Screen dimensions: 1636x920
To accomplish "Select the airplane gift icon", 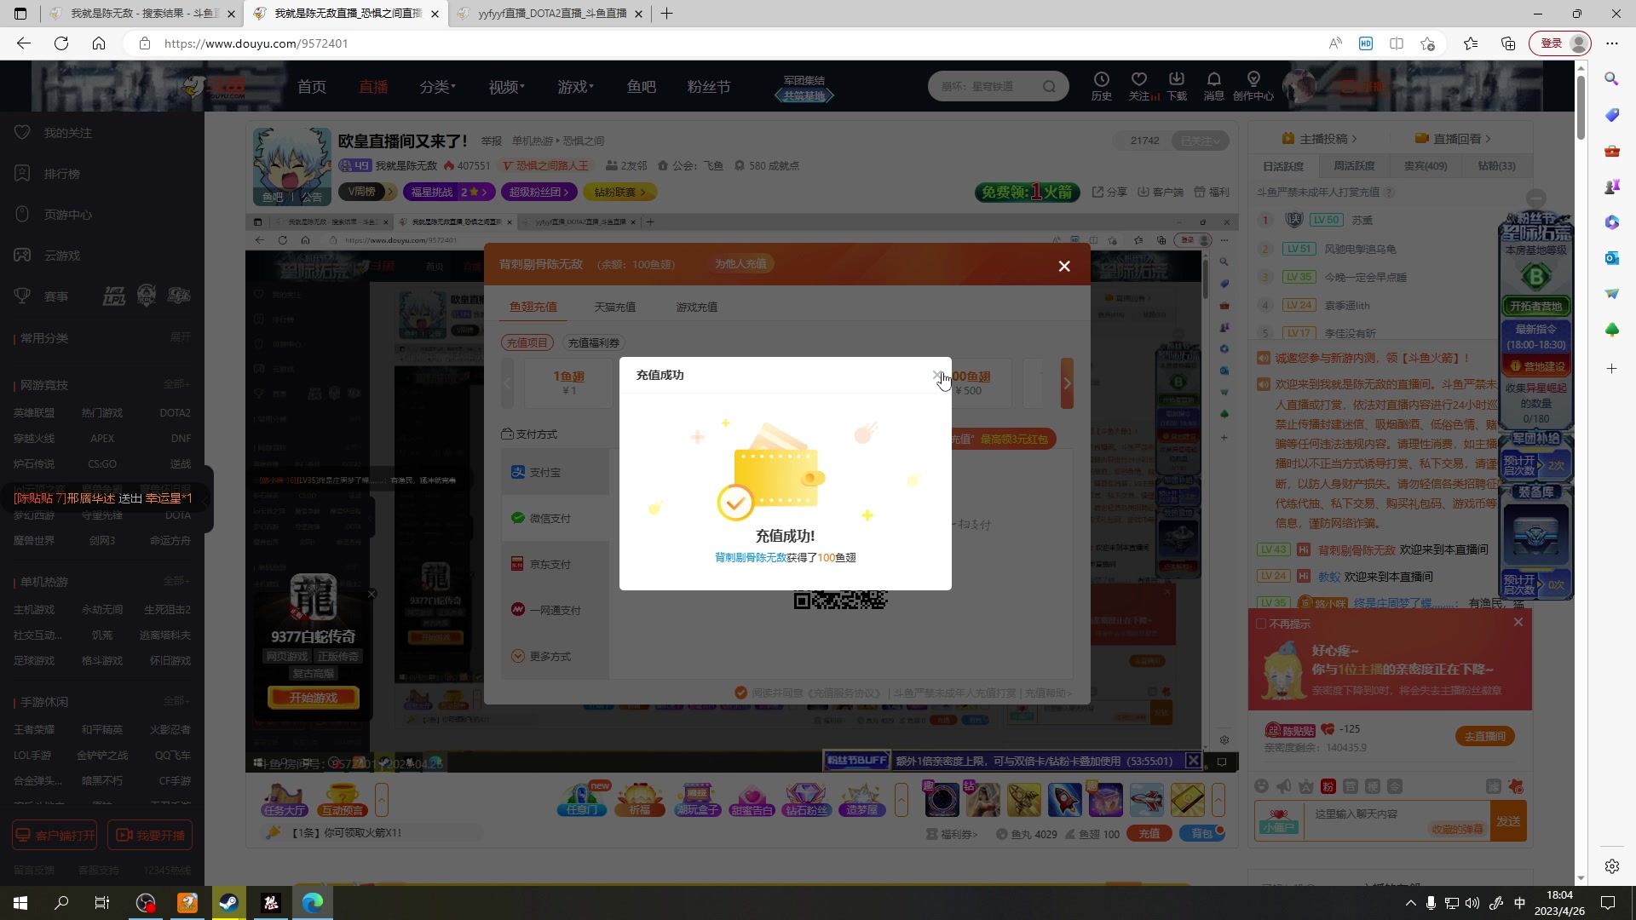I will pos(1147,799).
